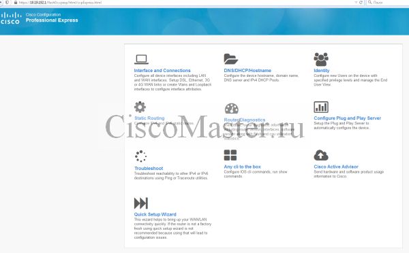Image resolution: width=409 pixels, height=253 pixels.
Task: Click the gear icon for Static Routing
Action: pos(140,107)
